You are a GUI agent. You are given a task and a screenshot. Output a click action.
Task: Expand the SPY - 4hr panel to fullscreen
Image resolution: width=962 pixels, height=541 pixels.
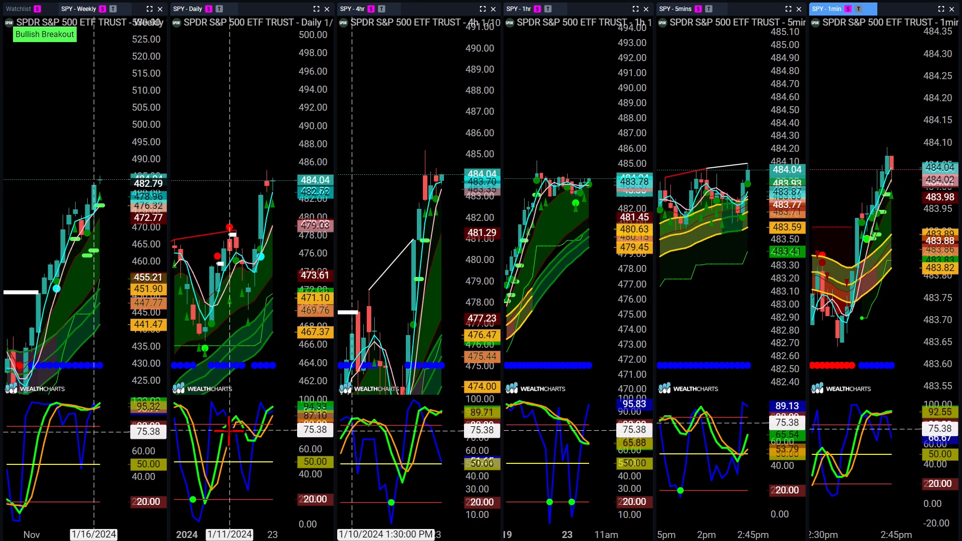pos(483,9)
